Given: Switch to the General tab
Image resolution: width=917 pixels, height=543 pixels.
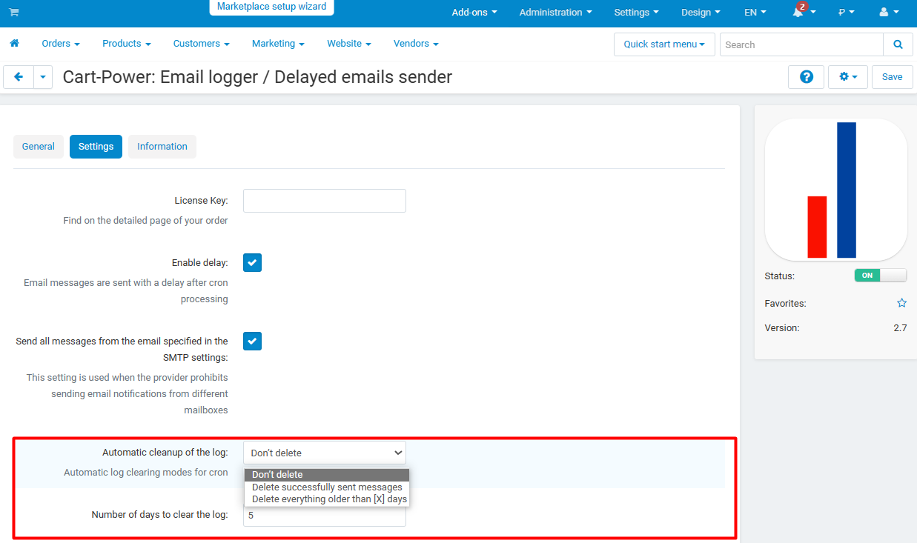Looking at the screenshot, I should click(39, 147).
